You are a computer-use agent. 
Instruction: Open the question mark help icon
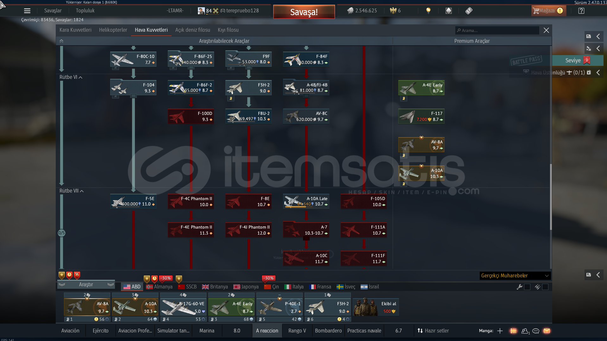pos(581,11)
